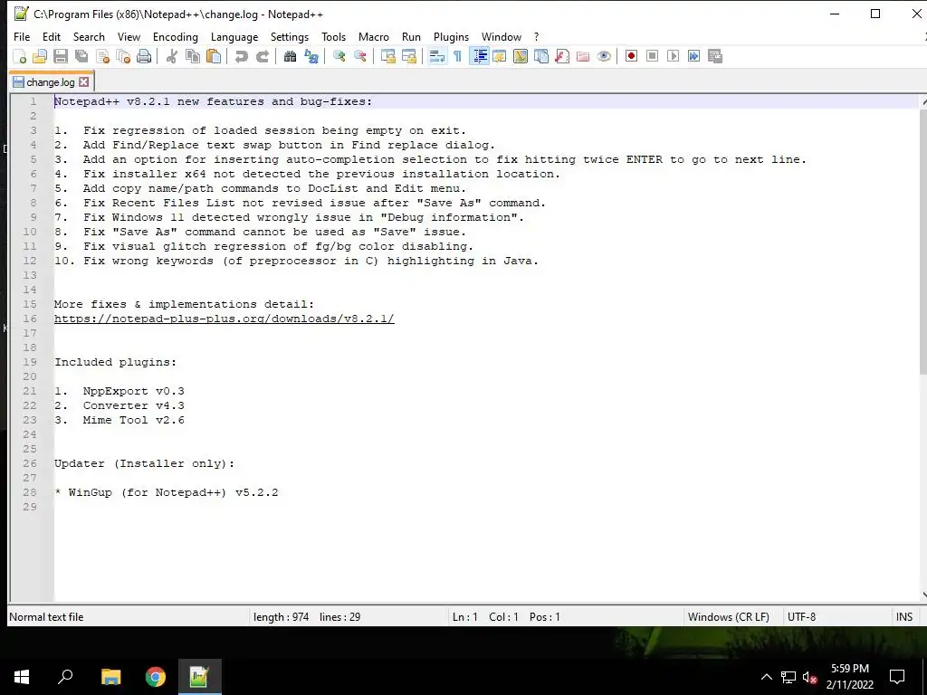The image size is (927, 695).
Task: Select the change.log document tab
Action: (51, 82)
